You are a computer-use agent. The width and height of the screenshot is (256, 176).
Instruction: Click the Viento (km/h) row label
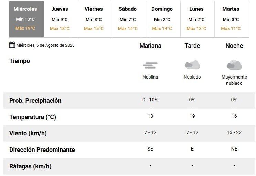click(x=28, y=133)
